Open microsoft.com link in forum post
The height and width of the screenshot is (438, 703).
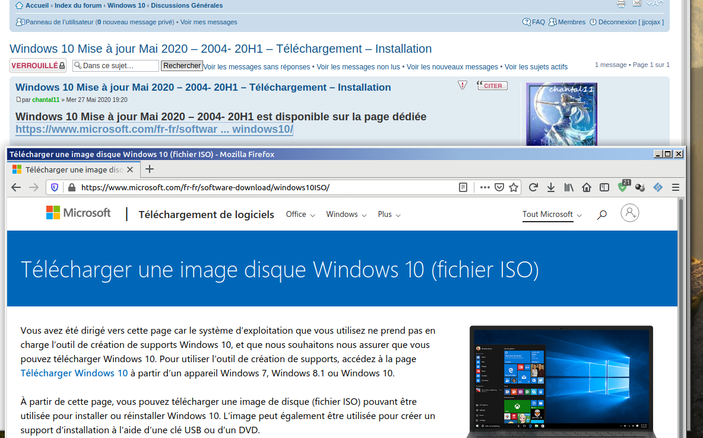154,129
